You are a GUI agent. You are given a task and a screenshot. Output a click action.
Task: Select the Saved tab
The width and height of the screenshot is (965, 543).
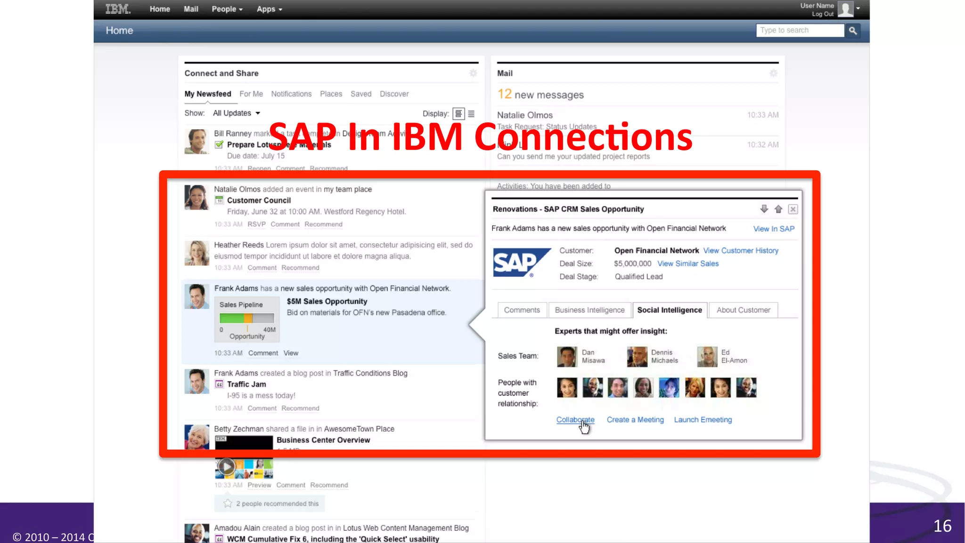361,94
